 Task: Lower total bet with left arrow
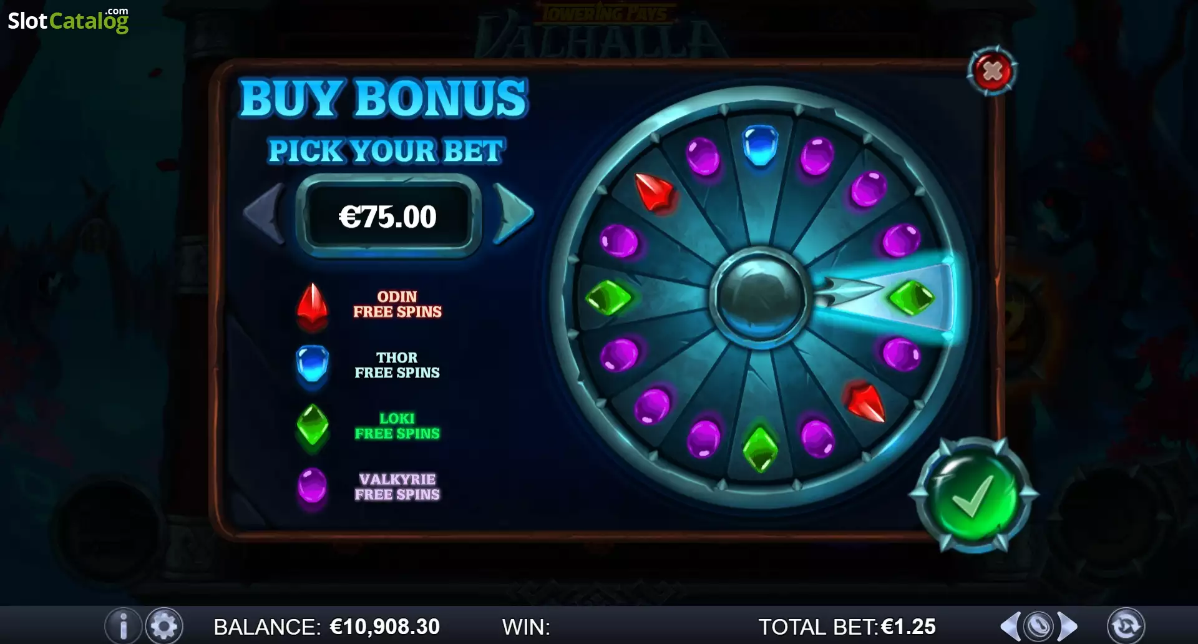[1010, 626]
